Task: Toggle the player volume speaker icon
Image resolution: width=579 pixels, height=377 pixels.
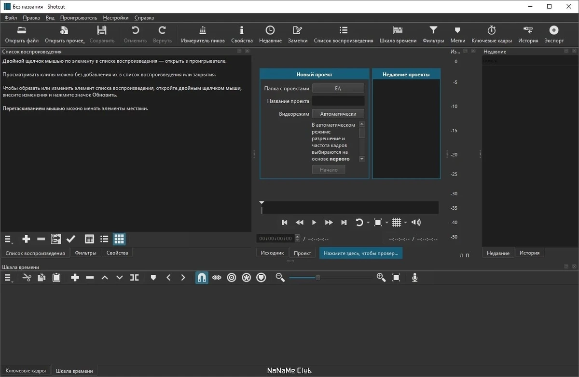Action: pyautogui.click(x=416, y=222)
